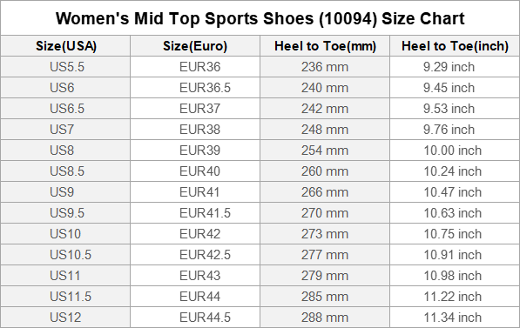Select the EUR44.5 cell
This screenshot has height=328, width=520.
coord(195,318)
